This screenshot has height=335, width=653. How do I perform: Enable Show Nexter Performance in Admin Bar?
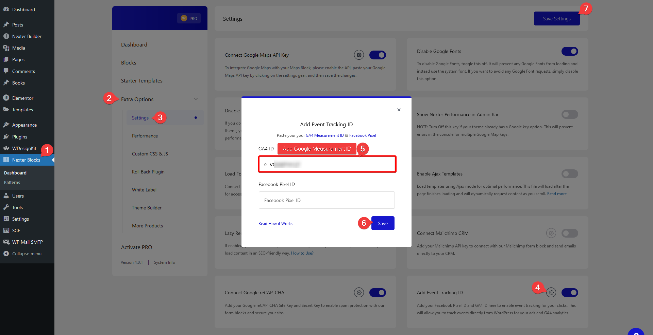tap(570, 114)
